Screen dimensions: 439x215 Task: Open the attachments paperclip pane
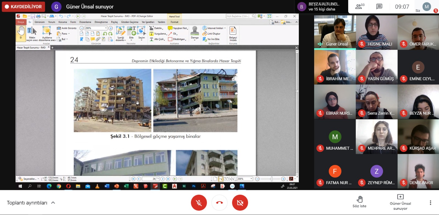pyautogui.click(x=98, y=39)
